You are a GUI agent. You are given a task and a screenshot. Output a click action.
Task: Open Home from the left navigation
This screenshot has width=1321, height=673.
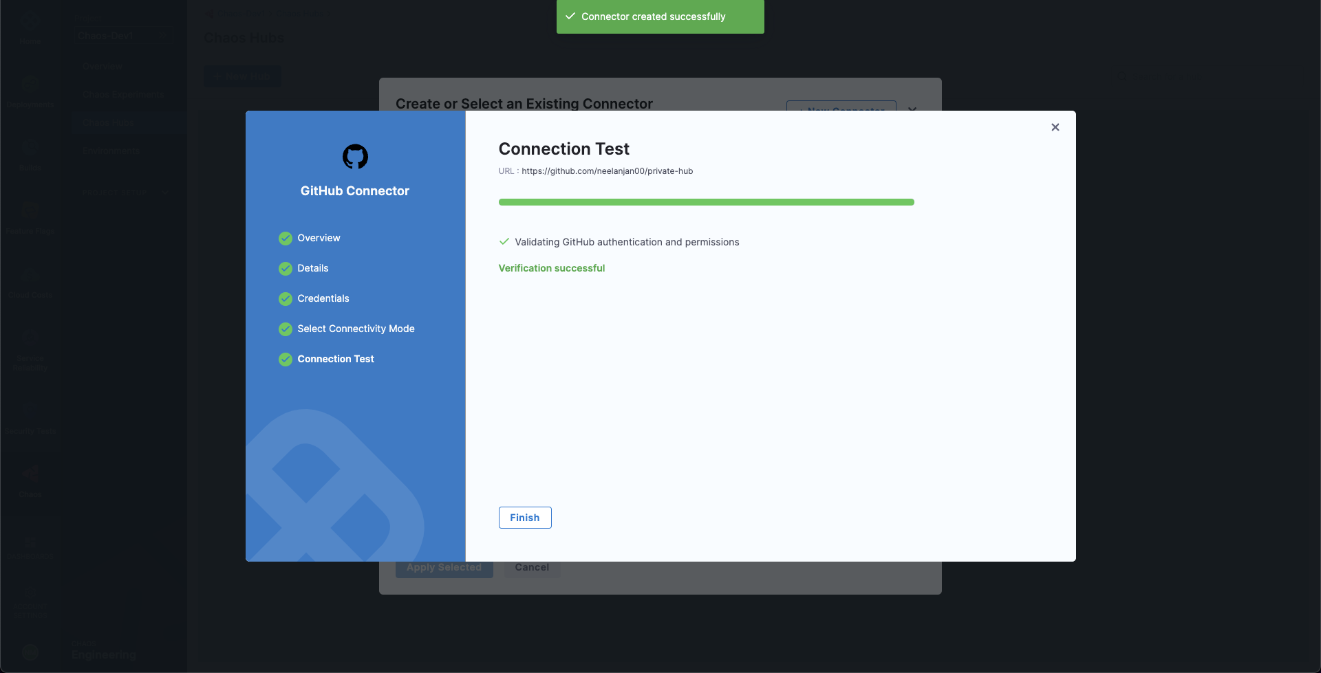click(30, 27)
